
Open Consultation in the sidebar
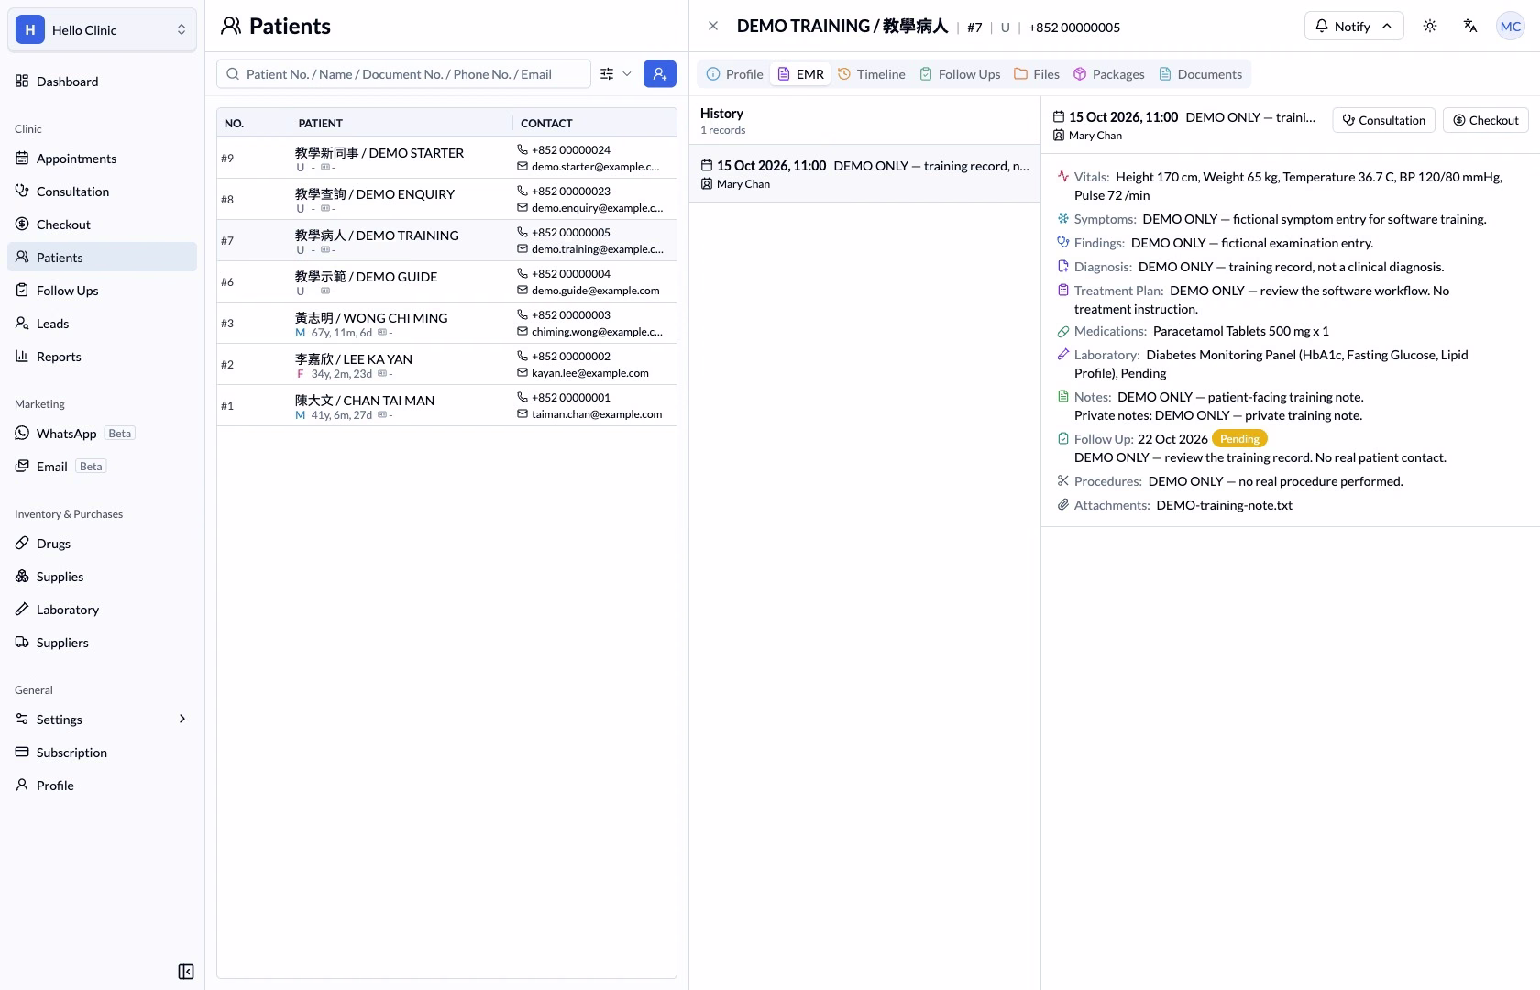click(x=102, y=192)
